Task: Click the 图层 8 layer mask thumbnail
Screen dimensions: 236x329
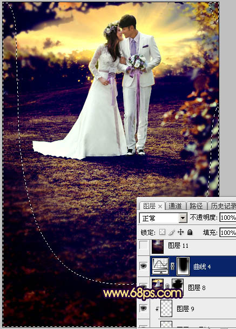Action: pos(178,286)
